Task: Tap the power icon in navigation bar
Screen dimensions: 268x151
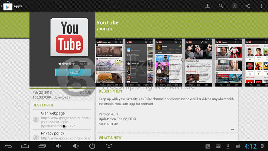Action: tap(92, 146)
